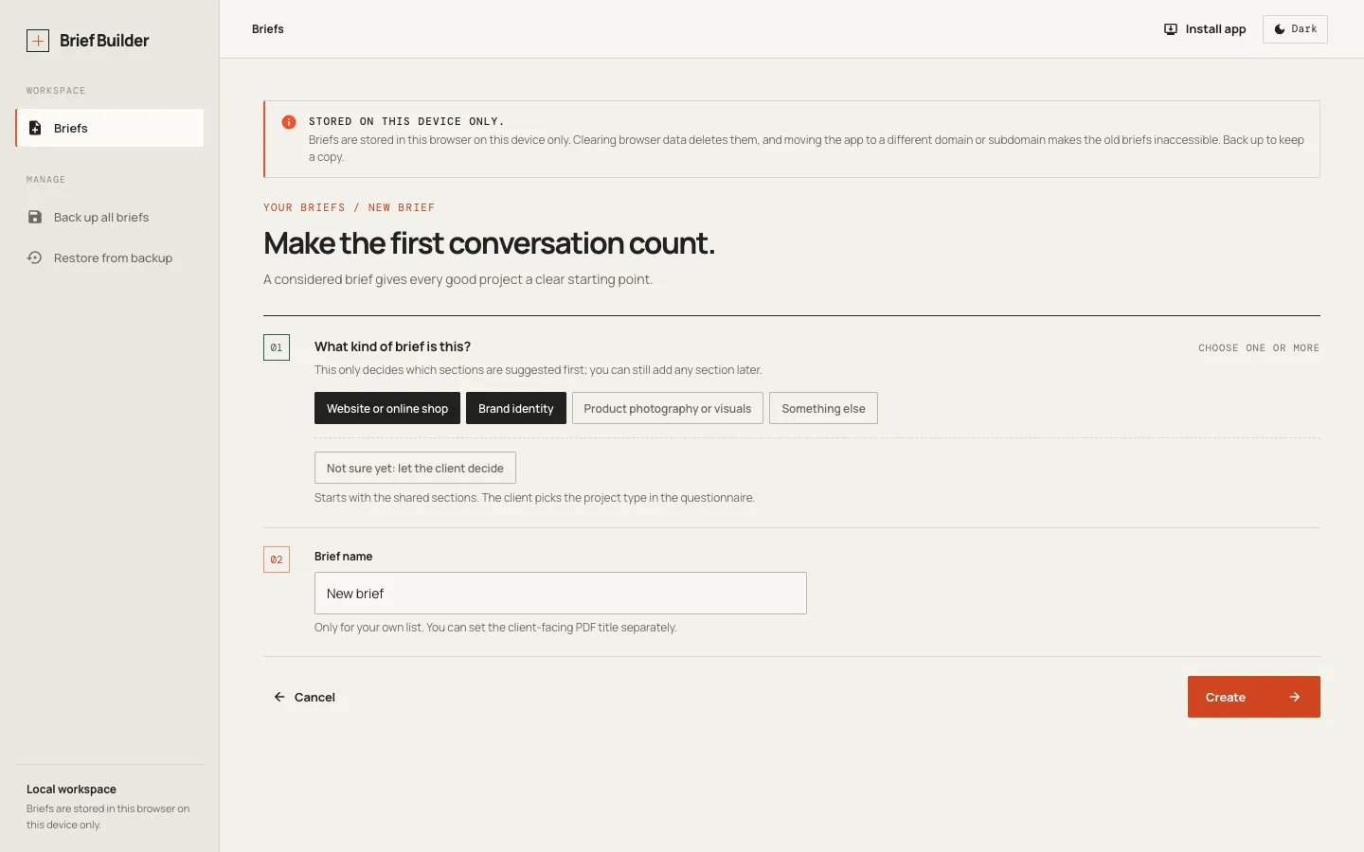Click the 01 step number badge
Image resolution: width=1364 pixels, height=852 pixels.
coord(277,347)
